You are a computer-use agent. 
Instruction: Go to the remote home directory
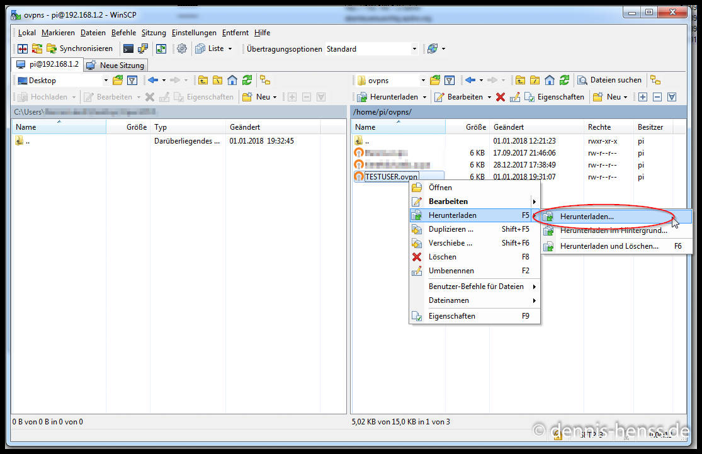point(550,81)
